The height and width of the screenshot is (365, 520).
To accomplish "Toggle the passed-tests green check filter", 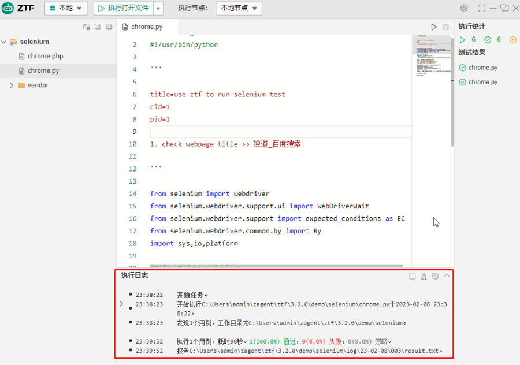I will [x=488, y=40].
